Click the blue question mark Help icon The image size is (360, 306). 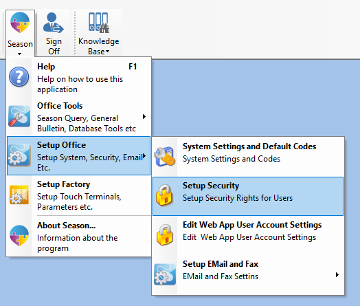tap(19, 77)
